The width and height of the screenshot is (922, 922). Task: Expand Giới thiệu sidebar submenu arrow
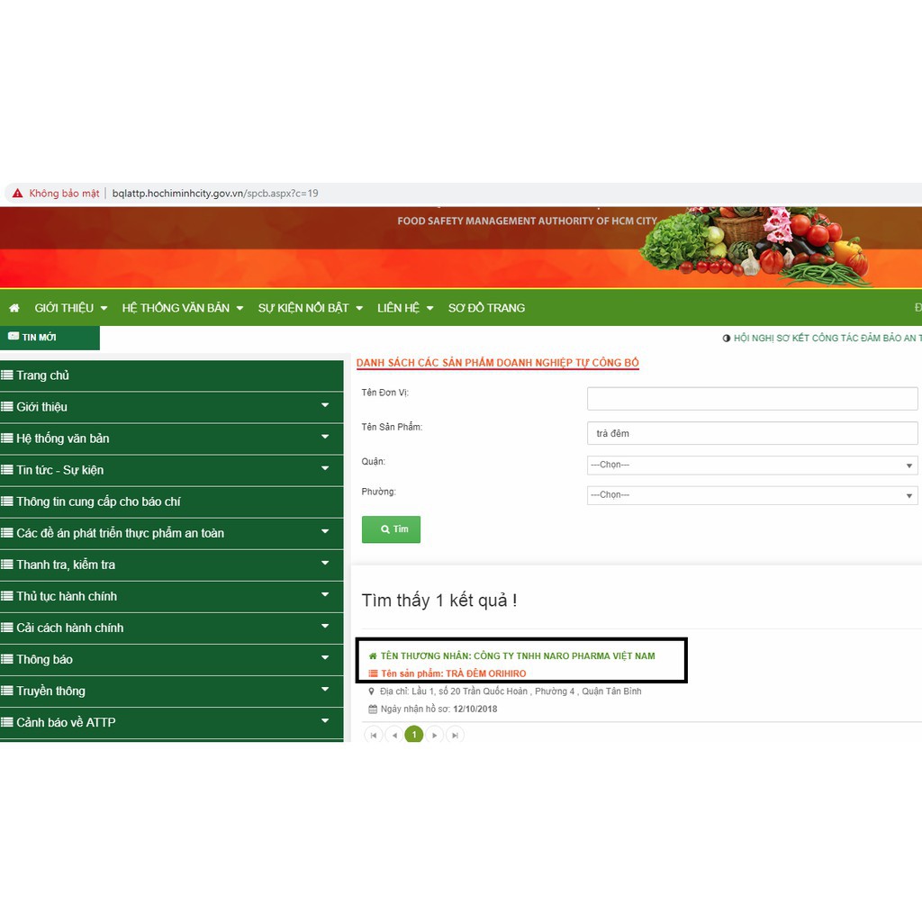pos(325,406)
